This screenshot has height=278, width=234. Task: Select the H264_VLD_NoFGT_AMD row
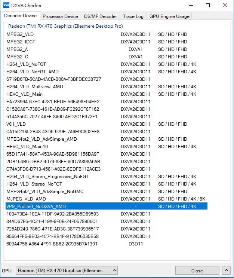107,71
